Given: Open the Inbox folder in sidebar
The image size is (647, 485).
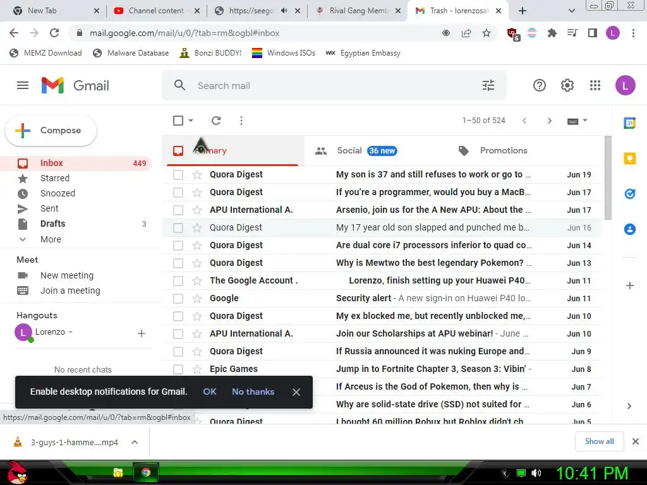Looking at the screenshot, I should click(x=76, y=164).
